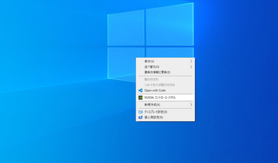The height and width of the screenshot is (163, 278).
Task: Launch NVIDIA コントロール パネル
Action: tap(165, 98)
